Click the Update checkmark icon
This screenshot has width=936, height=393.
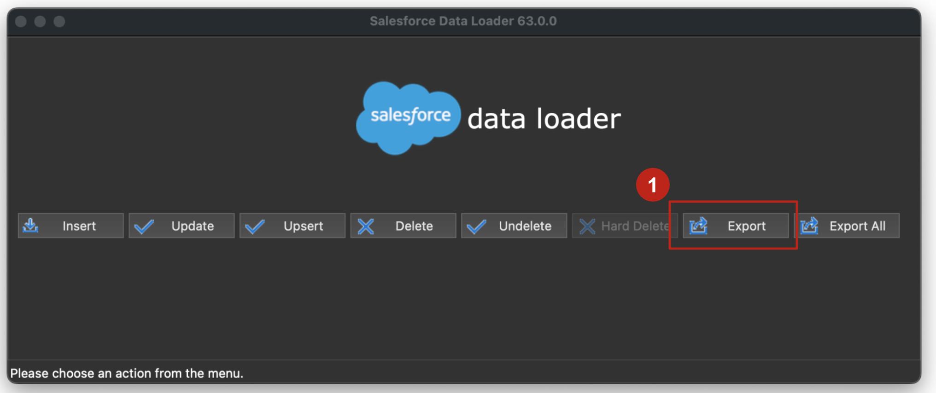coord(144,226)
